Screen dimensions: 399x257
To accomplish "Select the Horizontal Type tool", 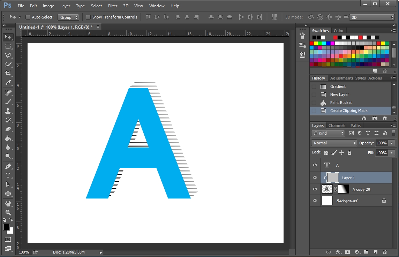I will tap(8, 175).
